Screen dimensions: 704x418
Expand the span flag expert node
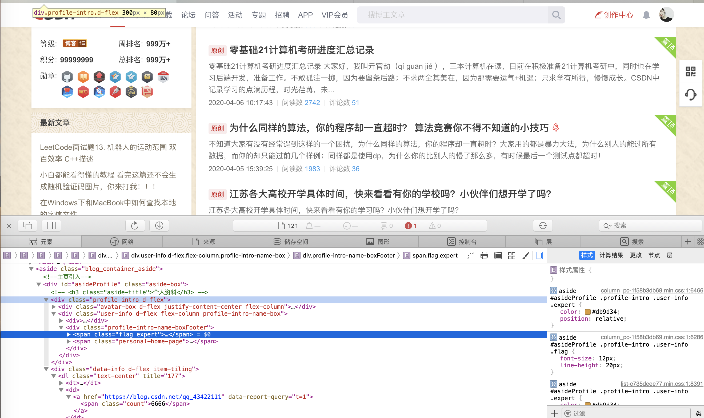69,334
